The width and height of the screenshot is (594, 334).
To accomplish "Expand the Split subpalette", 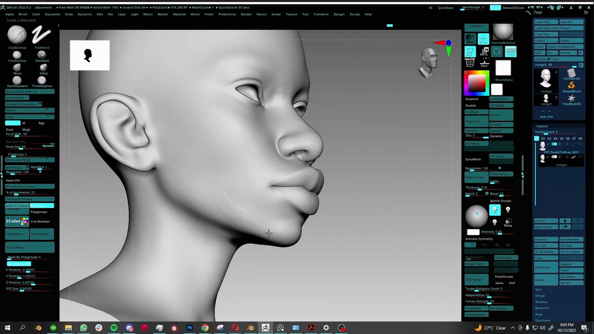I will pos(538,290).
